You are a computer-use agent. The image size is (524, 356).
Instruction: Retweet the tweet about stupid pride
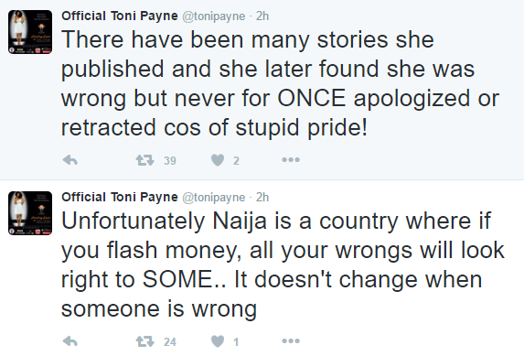[144, 160]
